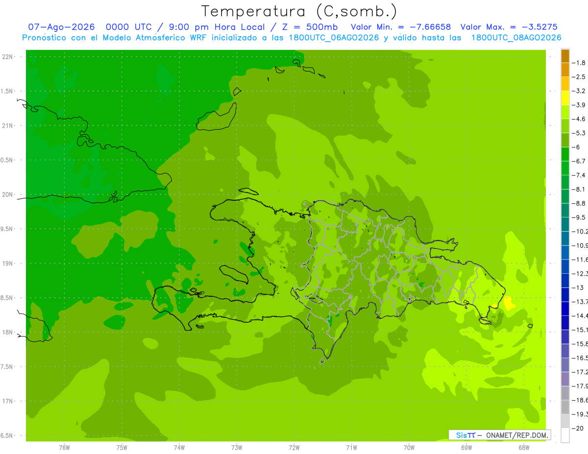The width and height of the screenshot is (588, 454).
Task: Click the '70W' longitude axis label
Action: click(x=409, y=448)
